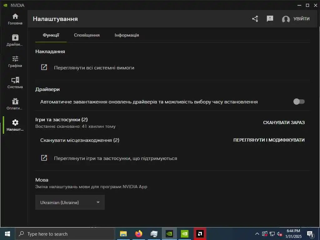Screen dimensions: 320x240
Task: Click external link icon beside системні вимоги
Action: [x=44, y=67]
